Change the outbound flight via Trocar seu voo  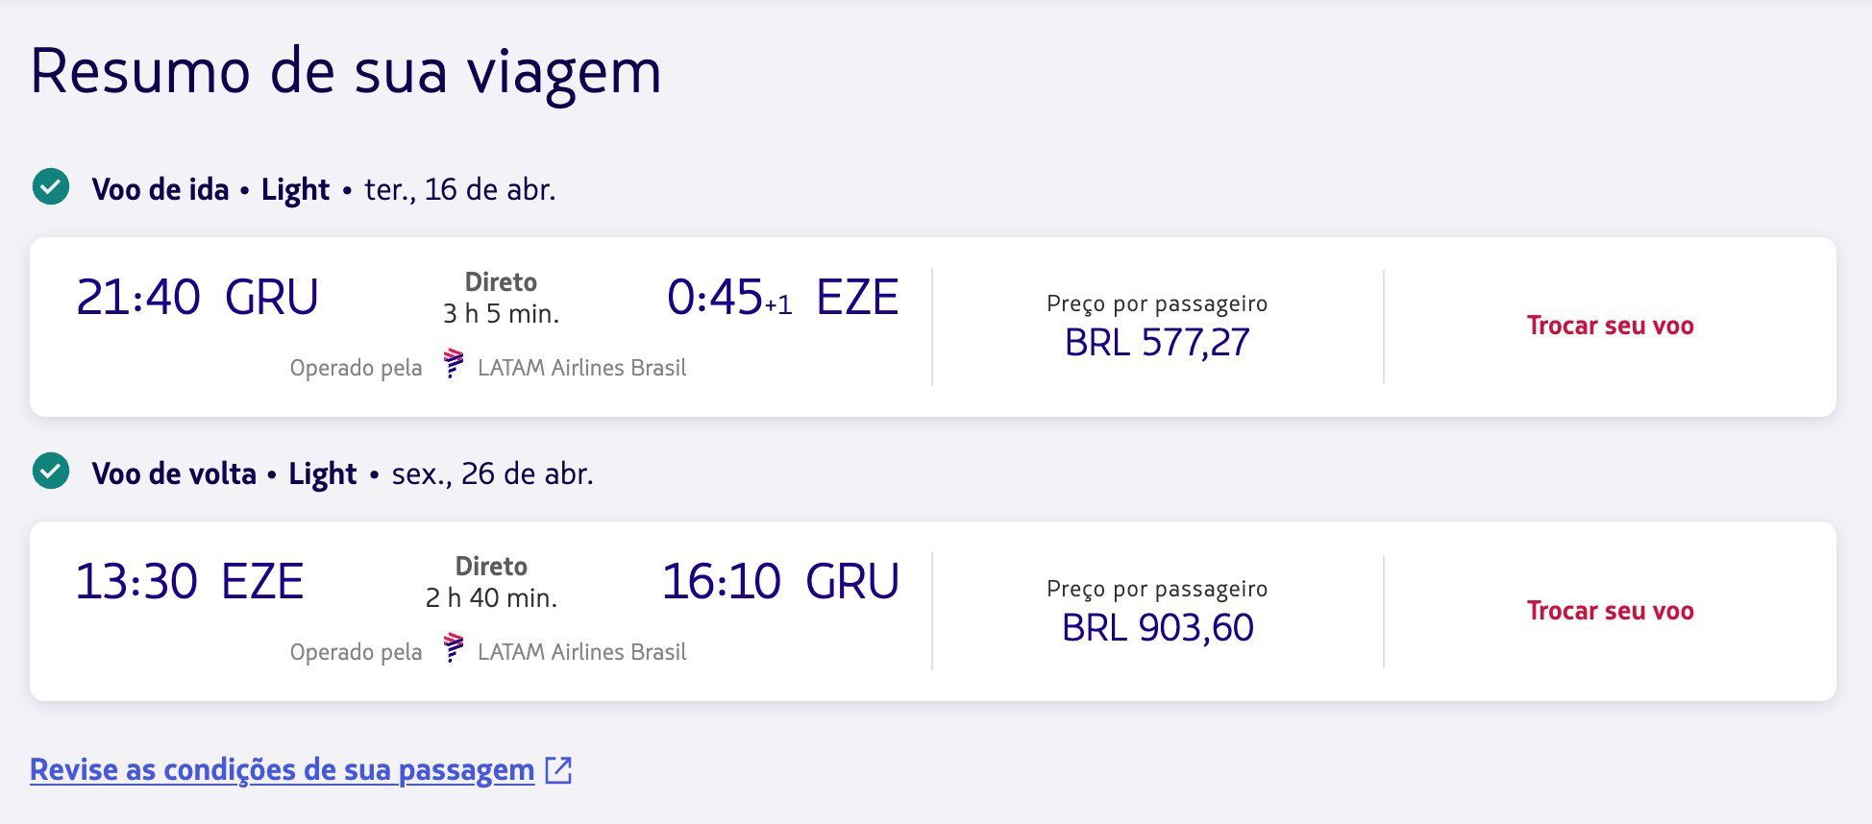coord(1610,326)
